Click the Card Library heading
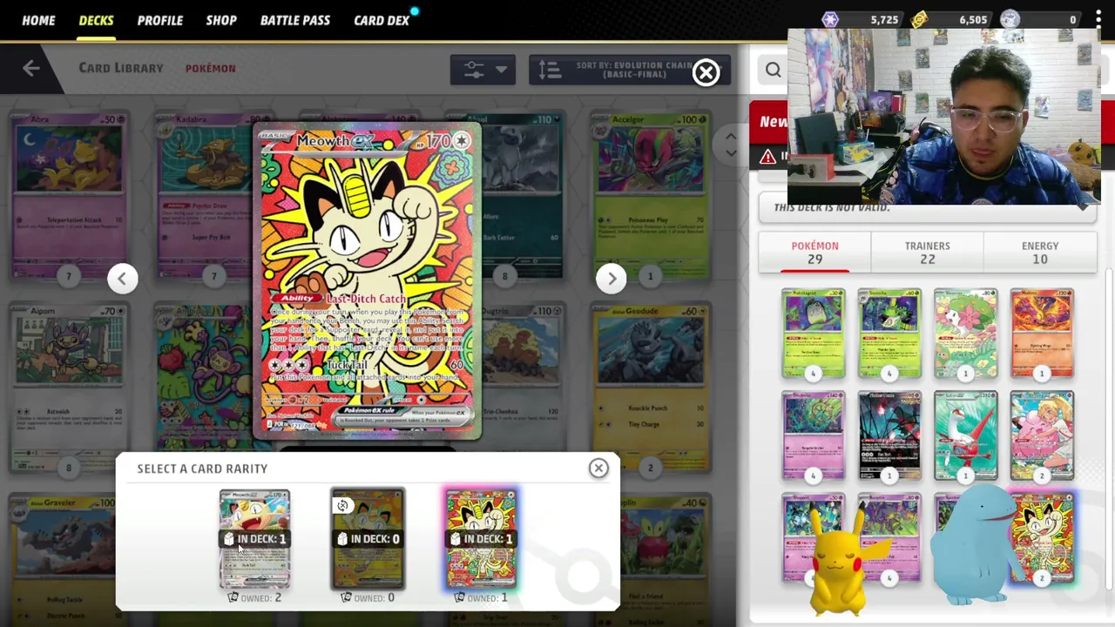Image resolution: width=1115 pixels, height=627 pixels. (x=121, y=68)
